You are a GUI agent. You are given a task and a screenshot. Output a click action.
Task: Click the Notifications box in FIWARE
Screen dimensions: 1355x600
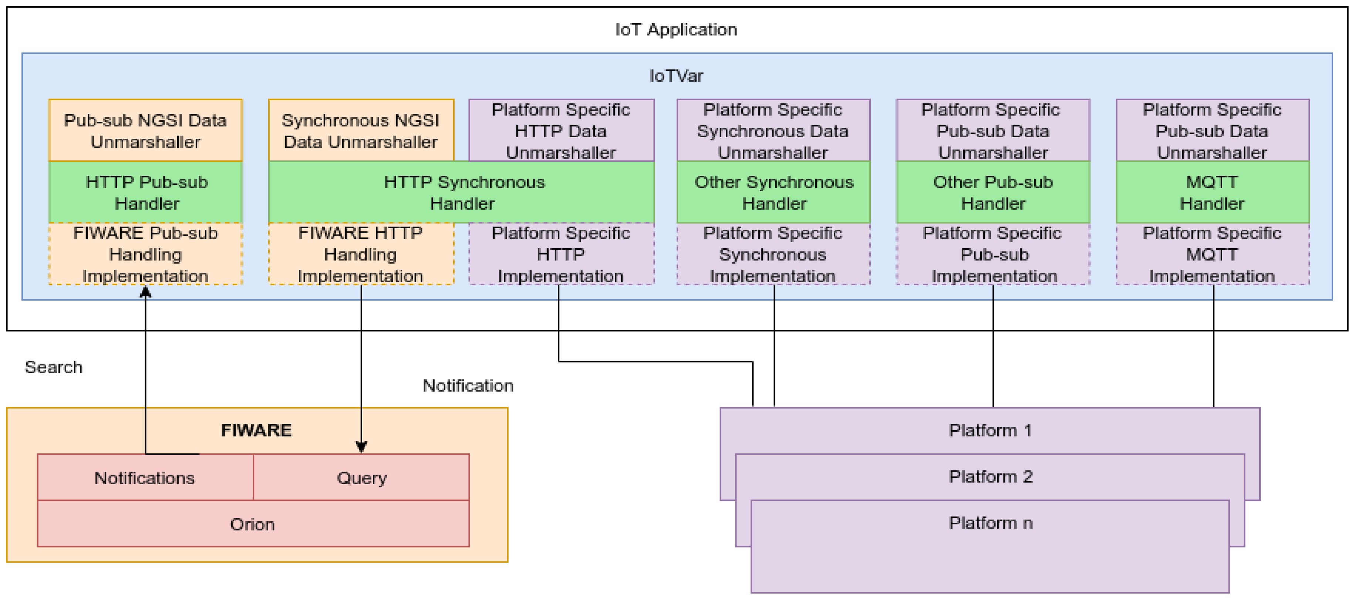coord(145,478)
